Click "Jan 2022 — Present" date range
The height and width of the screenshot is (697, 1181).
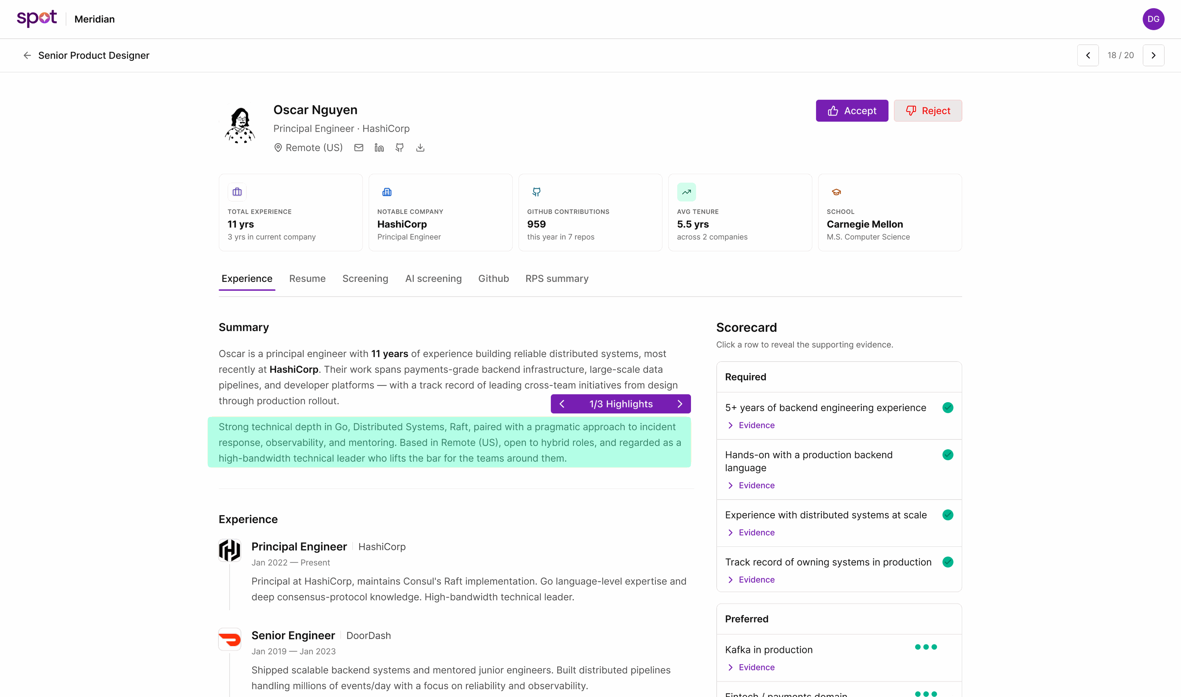290,563
